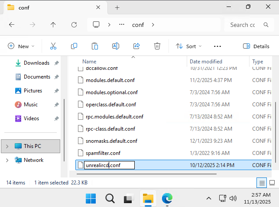This screenshot has height=207, width=279.
Task: Click the Rename icon in toolbar
Action: coord(116,46)
